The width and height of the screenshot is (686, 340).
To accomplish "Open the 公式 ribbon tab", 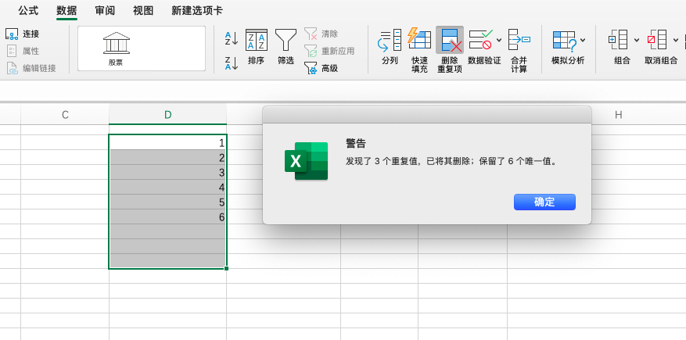I will [28, 10].
